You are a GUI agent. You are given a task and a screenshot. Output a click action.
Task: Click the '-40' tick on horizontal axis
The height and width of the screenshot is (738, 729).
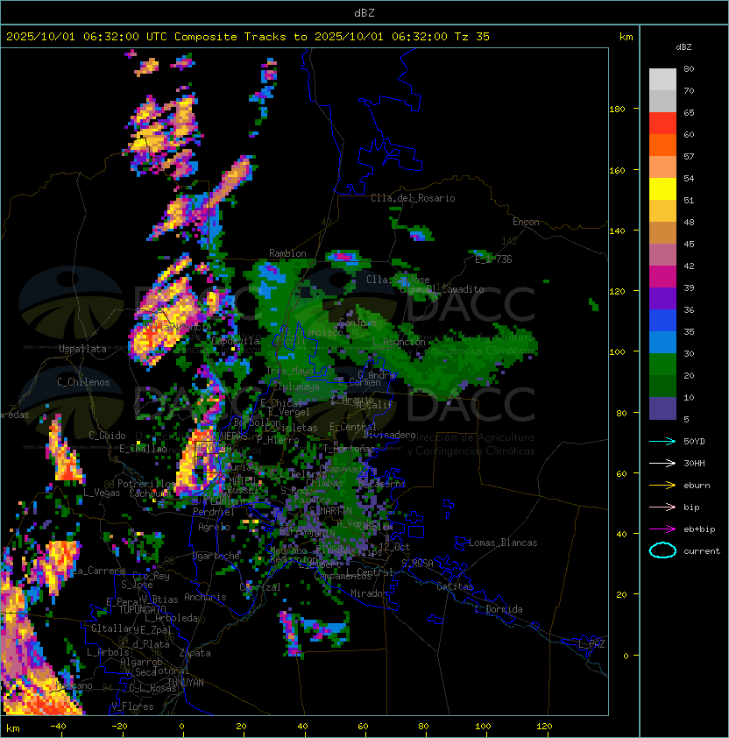58,727
